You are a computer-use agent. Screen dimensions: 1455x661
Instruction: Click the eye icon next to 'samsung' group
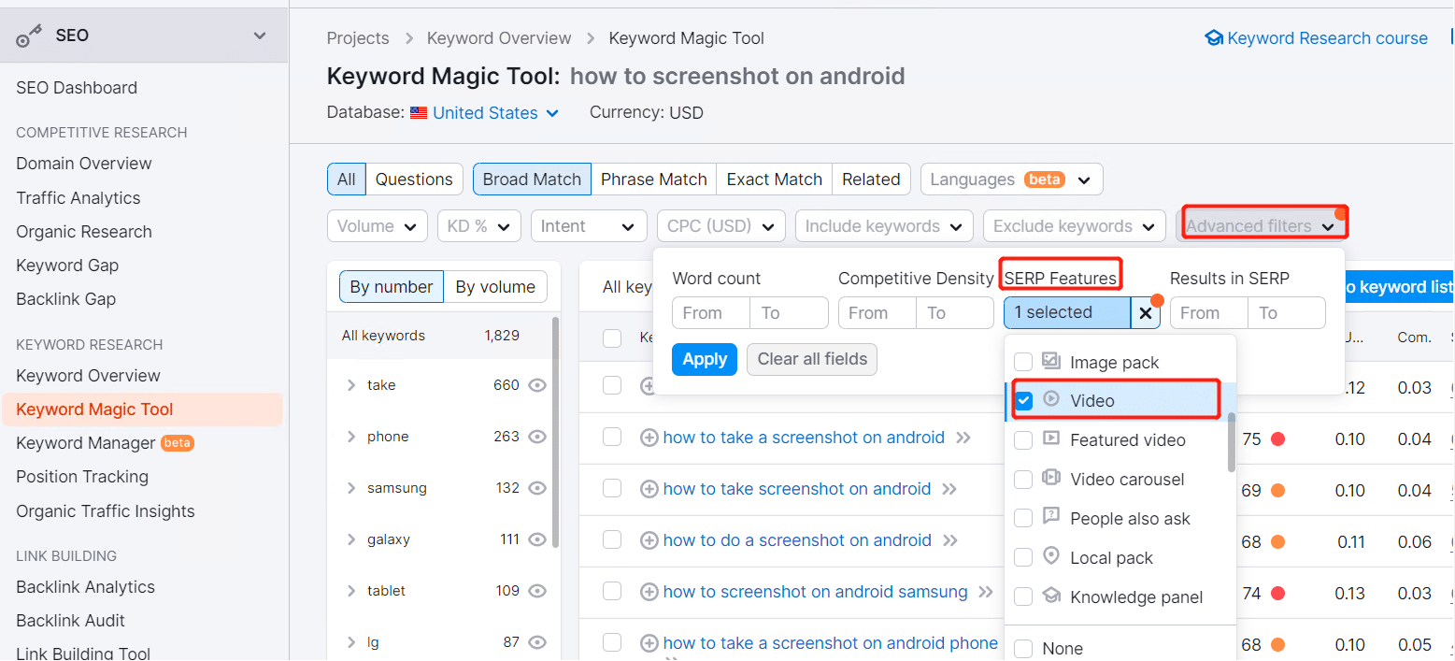[537, 488]
